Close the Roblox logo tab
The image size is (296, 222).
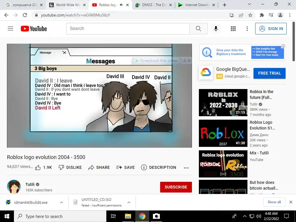(x=127, y=5)
